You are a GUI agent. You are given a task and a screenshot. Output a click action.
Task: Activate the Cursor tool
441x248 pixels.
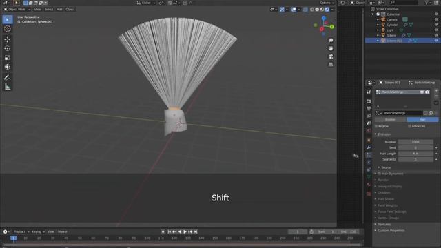(x=8, y=29)
